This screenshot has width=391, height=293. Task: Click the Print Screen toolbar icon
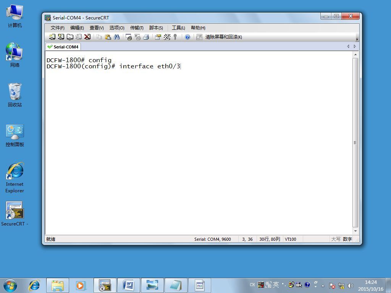pyautogui.click(x=129, y=37)
